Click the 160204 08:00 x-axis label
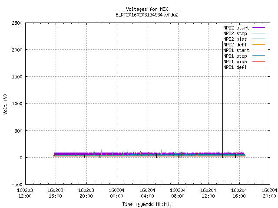The height and width of the screenshot is (208, 278). point(178,193)
